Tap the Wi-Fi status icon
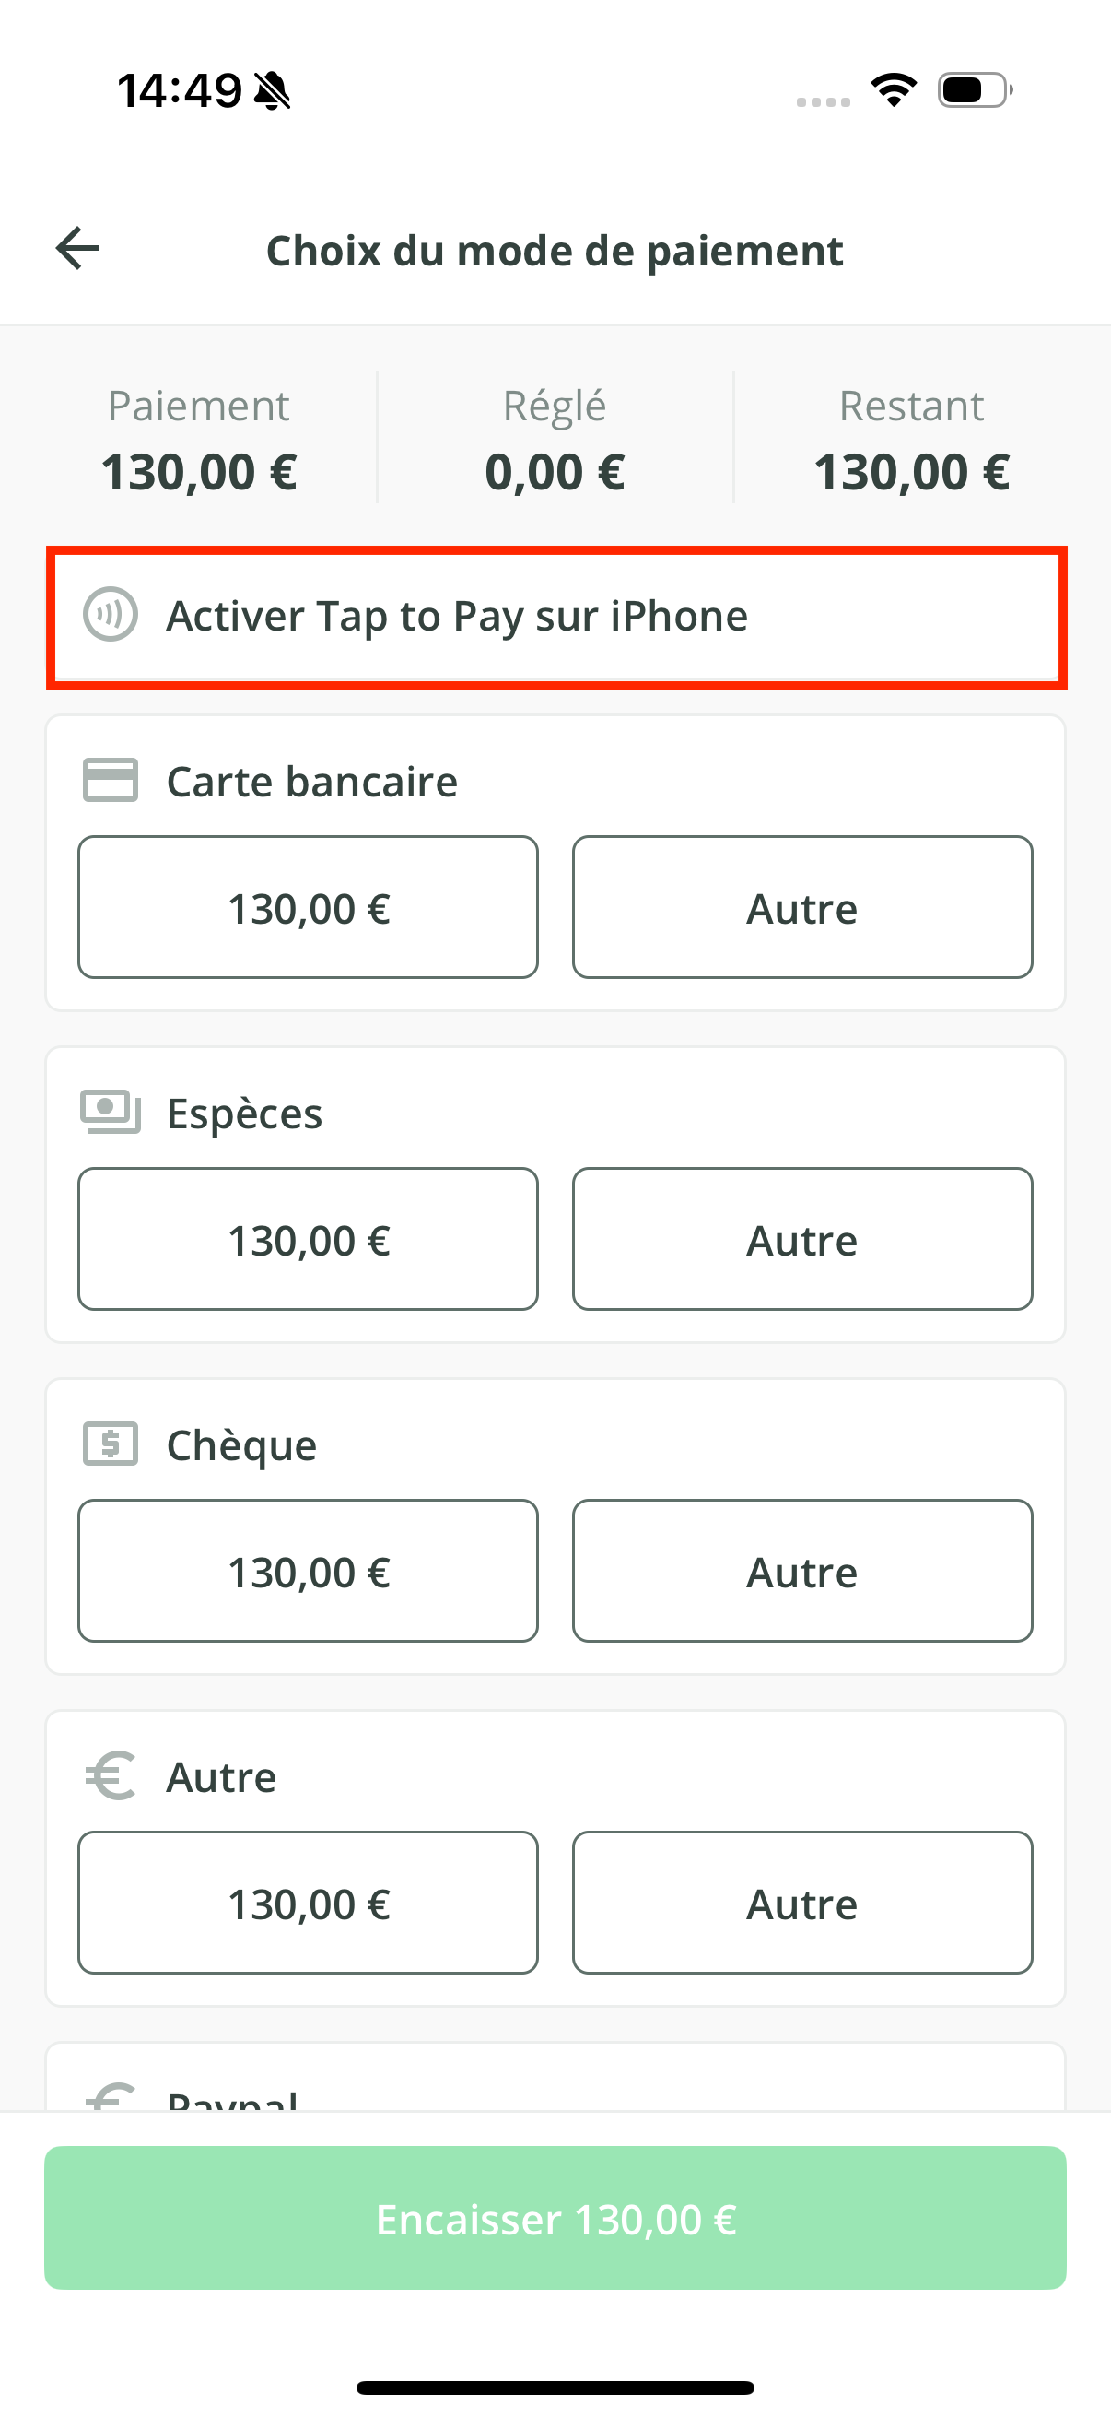This screenshot has height=2417, width=1111. click(x=894, y=90)
